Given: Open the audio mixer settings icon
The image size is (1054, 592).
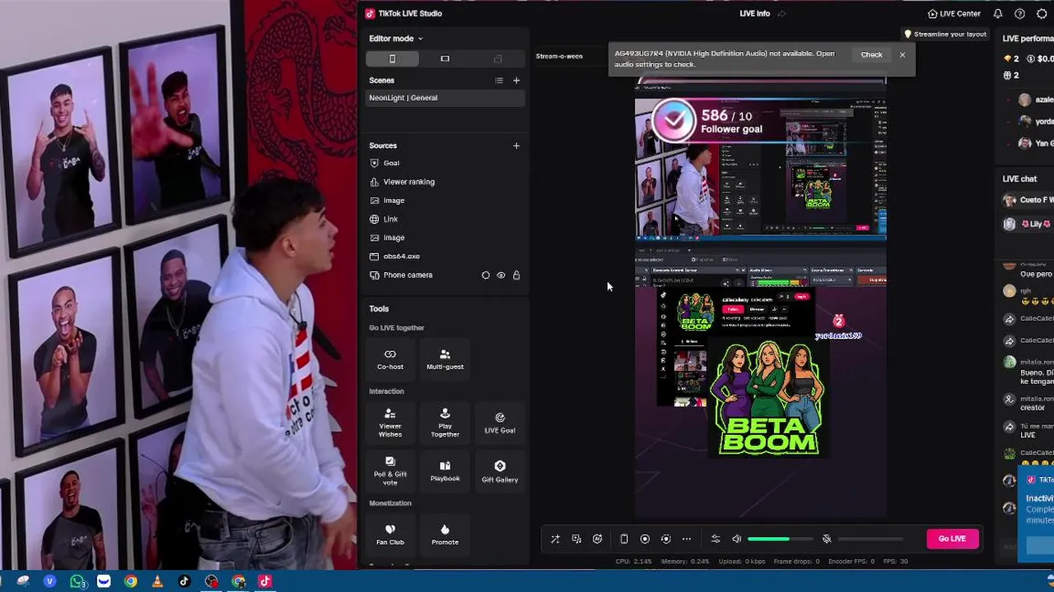Looking at the screenshot, I should pyautogui.click(x=716, y=539).
